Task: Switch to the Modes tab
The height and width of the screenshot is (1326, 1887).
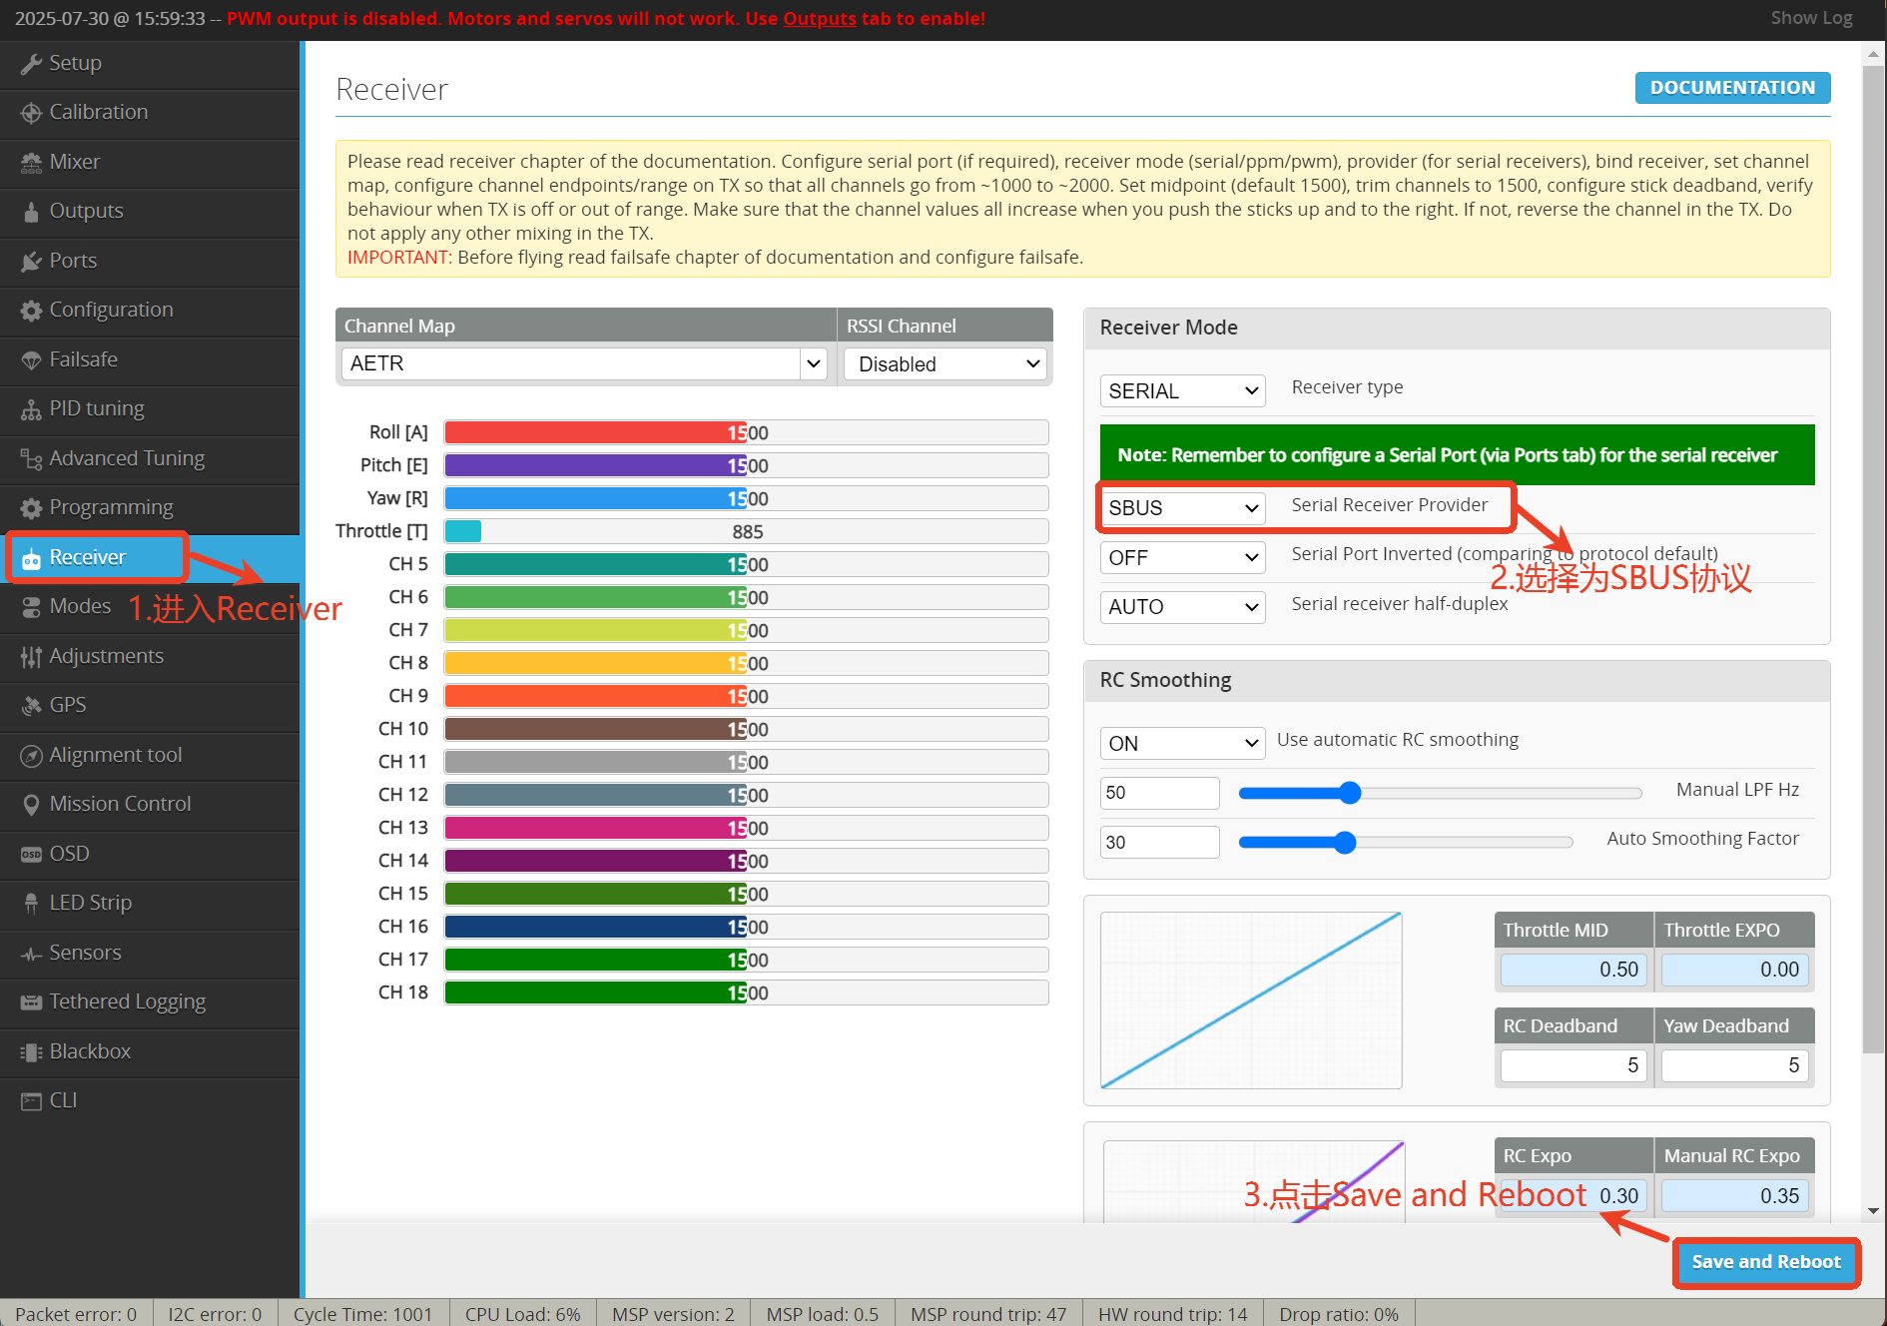Action: [80, 607]
